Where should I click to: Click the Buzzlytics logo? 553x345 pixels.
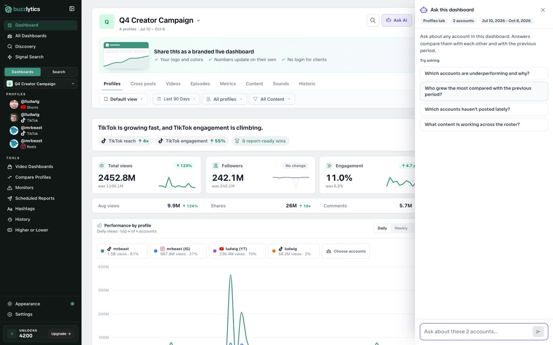coord(22,9)
